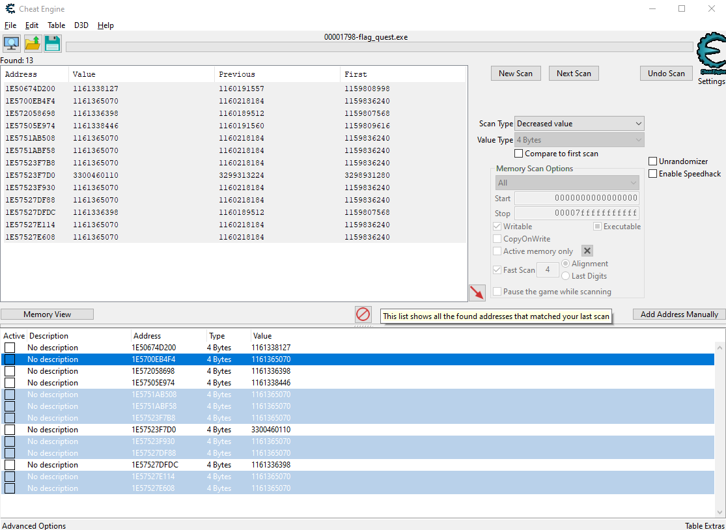Click the Next Scan button
726x530 pixels.
pos(574,73)
